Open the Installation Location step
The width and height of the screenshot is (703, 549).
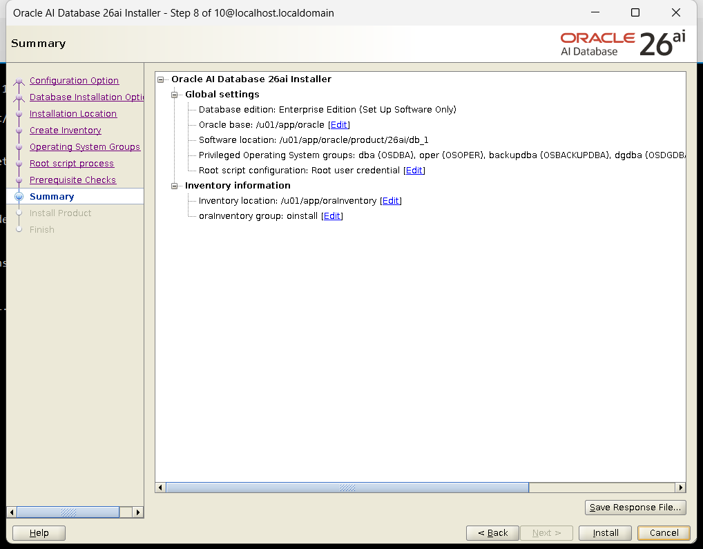(73, 114)
